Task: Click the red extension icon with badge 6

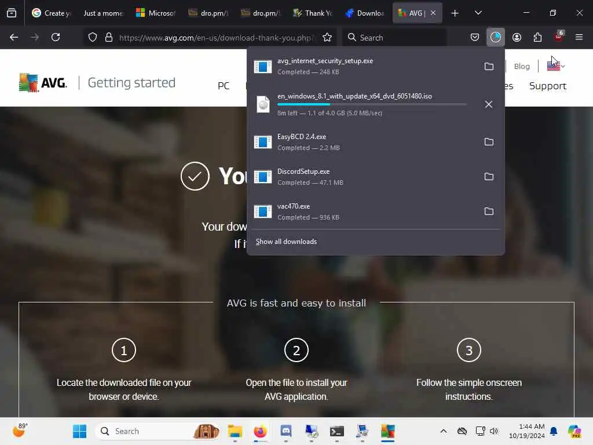Action: (x=559, y=37)
